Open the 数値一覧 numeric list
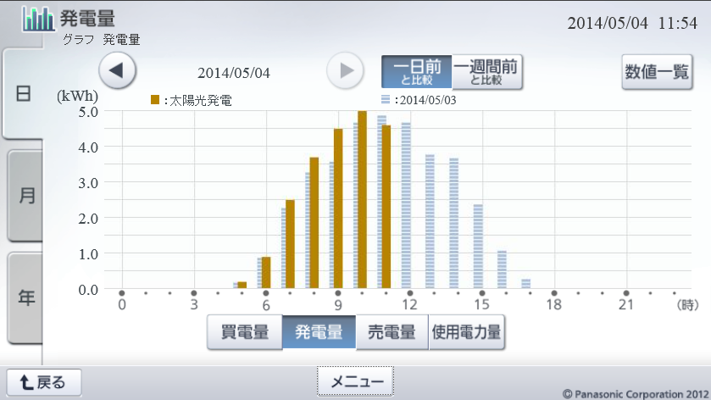The height and width of the screenshot is (400, 711). [656, 72]
